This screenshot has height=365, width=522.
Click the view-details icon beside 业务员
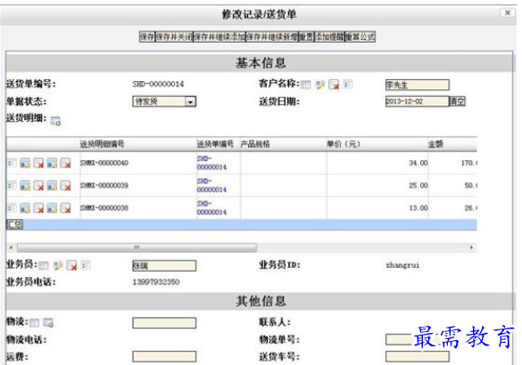(86, 265)
